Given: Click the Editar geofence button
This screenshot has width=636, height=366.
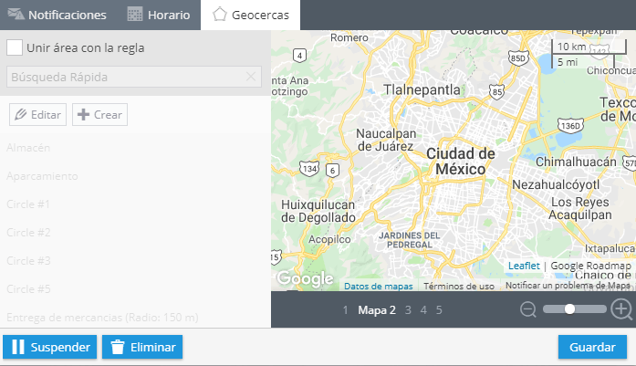Looking at the screenshot, I should pyautogui.click(x=37, y=114).
